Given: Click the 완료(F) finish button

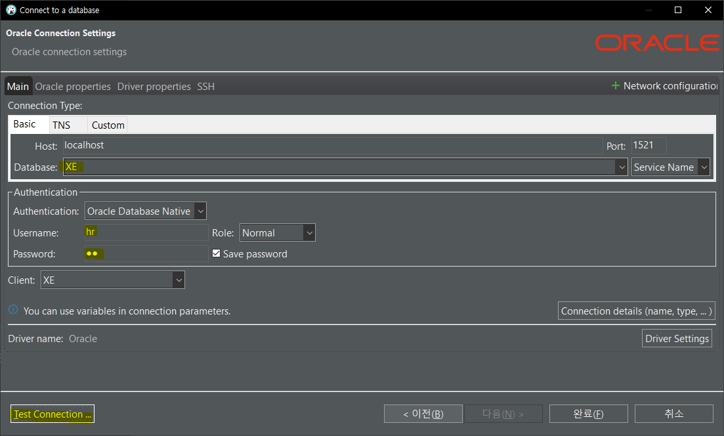Looking at the screenshot, I should [588, 414].
